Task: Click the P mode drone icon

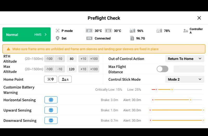Action: click(x=57, y=31)
